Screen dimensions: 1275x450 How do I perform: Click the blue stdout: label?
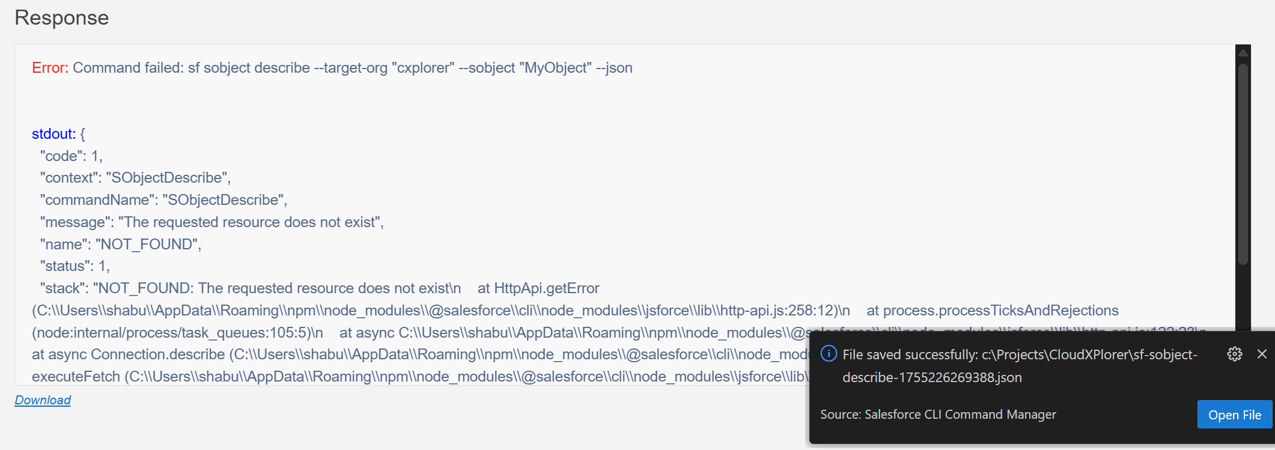point(54,134)
